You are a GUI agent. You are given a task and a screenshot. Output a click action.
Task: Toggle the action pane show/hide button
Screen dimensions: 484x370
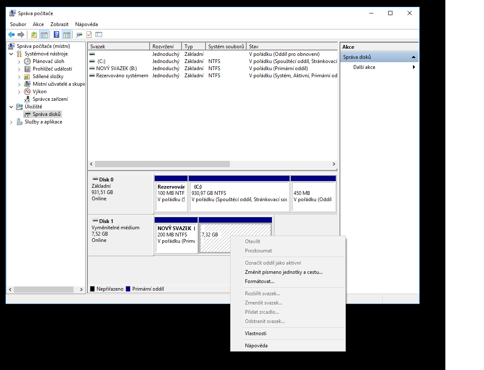(x=66, y=34)
